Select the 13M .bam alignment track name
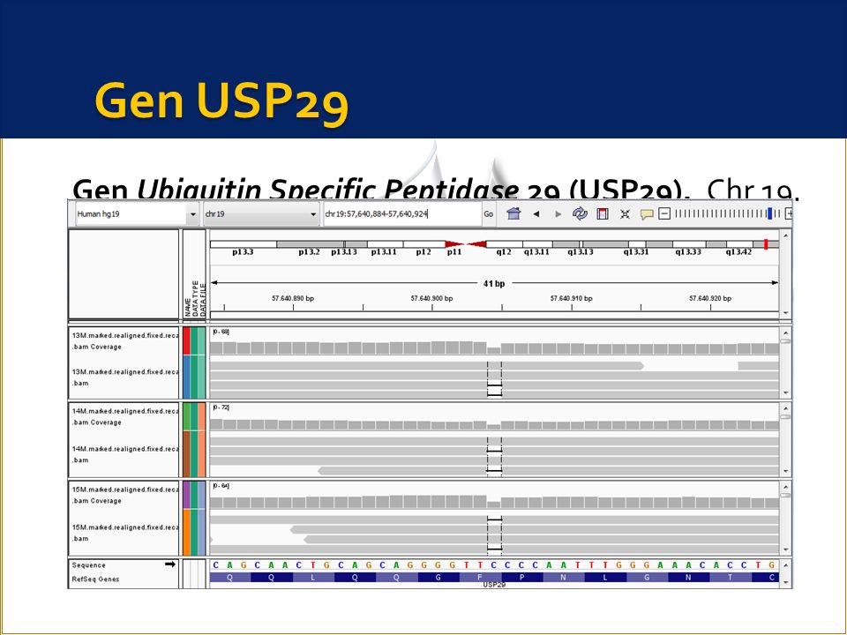 coord(125,377)
